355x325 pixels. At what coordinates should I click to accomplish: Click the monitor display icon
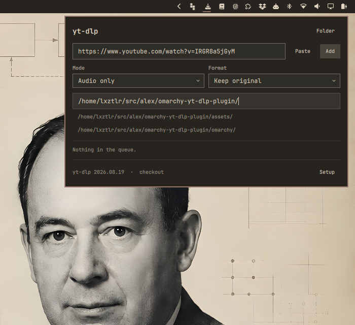pos(331,6)
